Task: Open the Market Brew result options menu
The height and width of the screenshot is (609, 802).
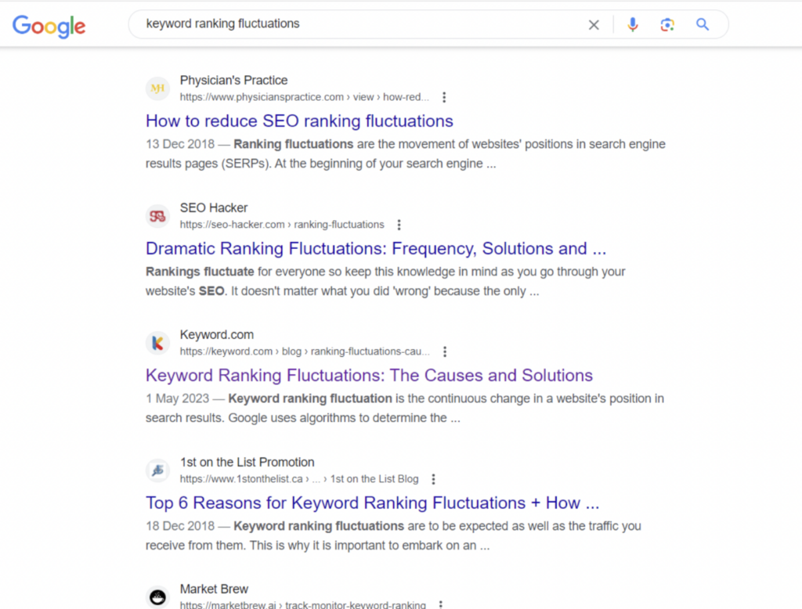Action: pyautogui.click(x=440, y=604)
